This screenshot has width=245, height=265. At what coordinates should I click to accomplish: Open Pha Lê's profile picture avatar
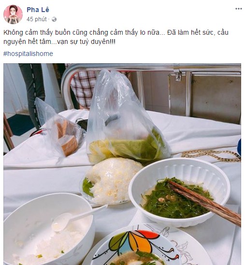pyautogui.click(x=13, y=14)
